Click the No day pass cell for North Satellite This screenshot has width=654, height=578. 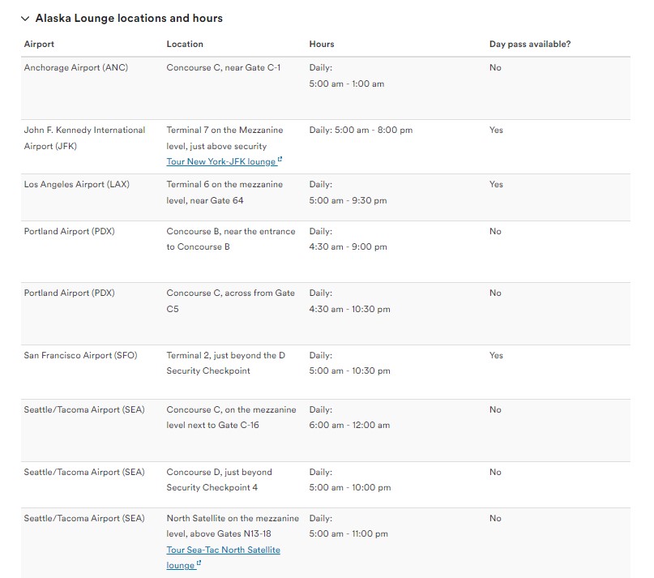tap(495, 518)
